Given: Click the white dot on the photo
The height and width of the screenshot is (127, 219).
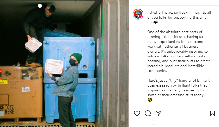Looking at the screenshot, I should 40,6.
